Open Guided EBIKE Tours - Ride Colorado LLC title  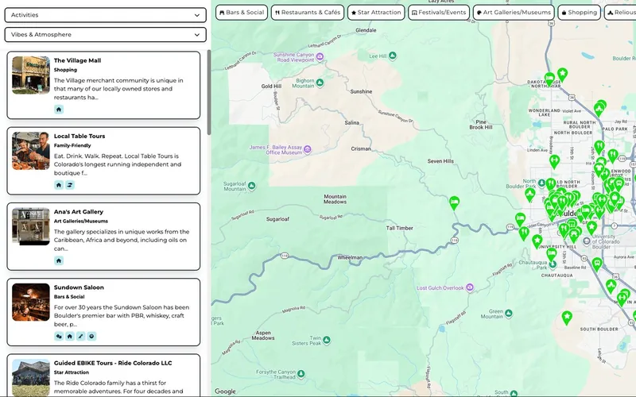113,363
